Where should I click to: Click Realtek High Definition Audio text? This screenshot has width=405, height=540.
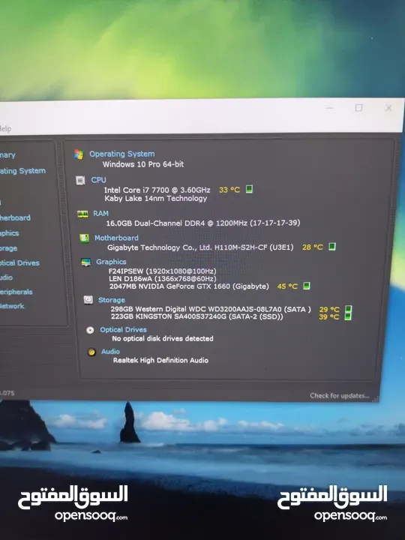pyautogui.click(x=160, y=360)
